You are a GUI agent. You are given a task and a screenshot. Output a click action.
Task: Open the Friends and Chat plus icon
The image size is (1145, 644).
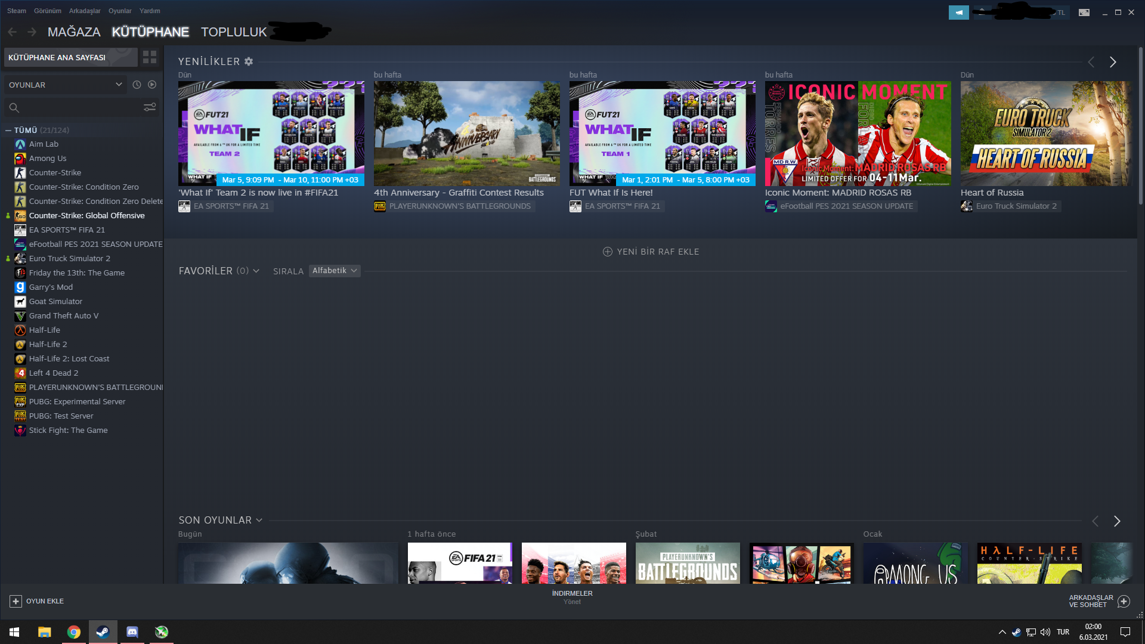tap(1124, 601)
